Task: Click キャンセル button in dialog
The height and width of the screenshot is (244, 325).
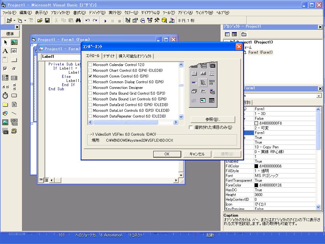Action: pos(197,154)
